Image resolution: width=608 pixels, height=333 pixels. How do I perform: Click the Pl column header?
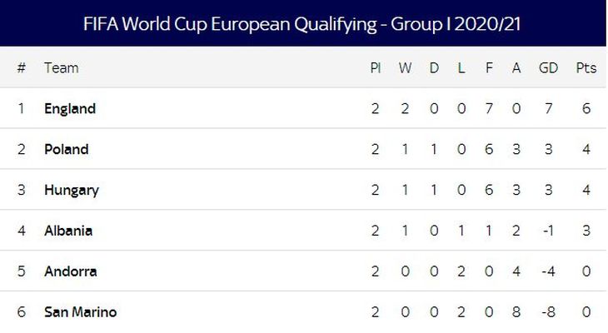376,67
